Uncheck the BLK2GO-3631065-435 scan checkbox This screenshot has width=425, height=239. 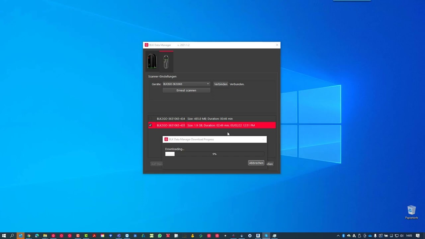[150, 125]
